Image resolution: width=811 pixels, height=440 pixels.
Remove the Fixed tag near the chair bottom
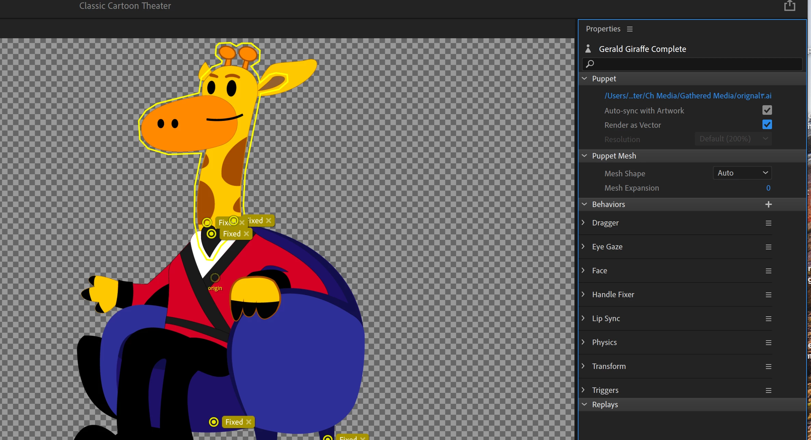pyautogui.click(x=249, y=422)
